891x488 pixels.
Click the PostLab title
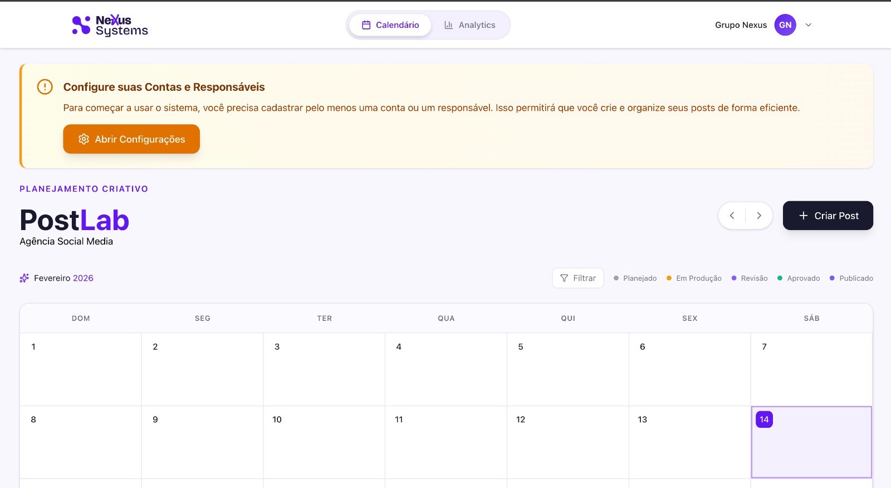[75, 220]
